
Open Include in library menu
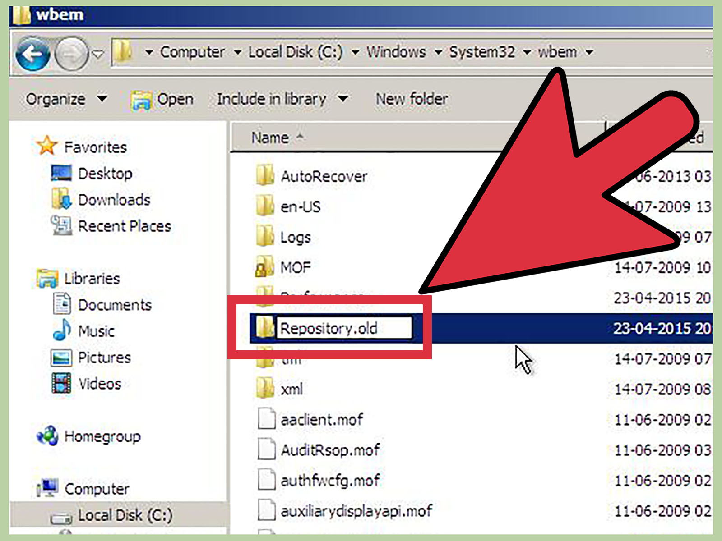click(282, 99)
